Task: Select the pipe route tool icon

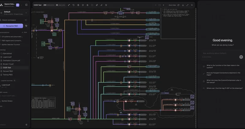Action: coord(69,5)
